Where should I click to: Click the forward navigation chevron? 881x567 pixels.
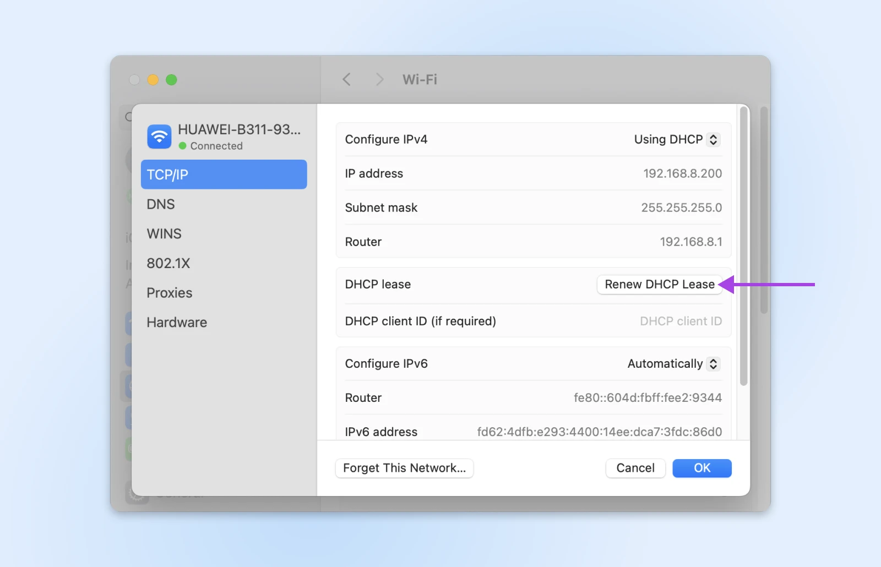click(x=379, y=80)
